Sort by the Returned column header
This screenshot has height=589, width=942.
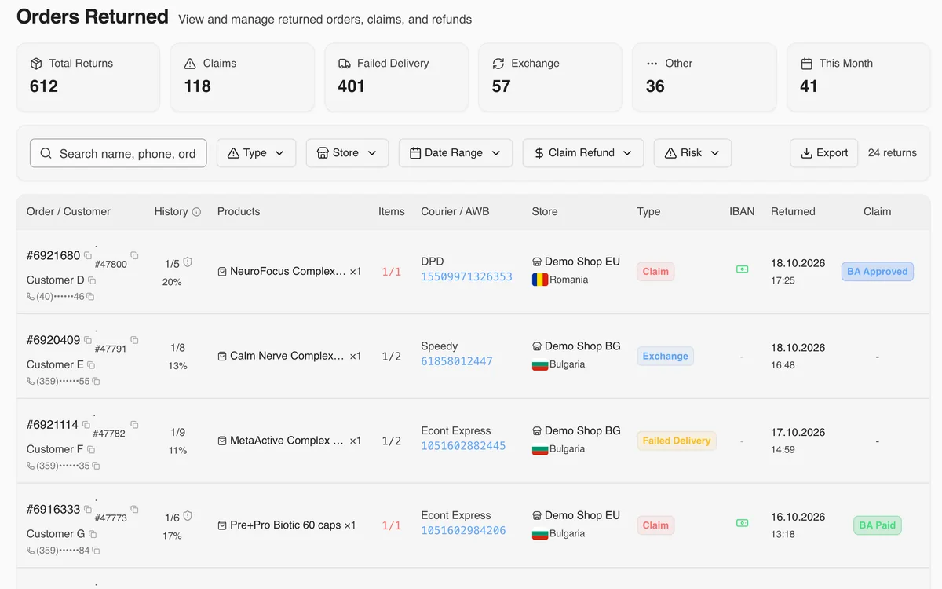pos(793,212)
